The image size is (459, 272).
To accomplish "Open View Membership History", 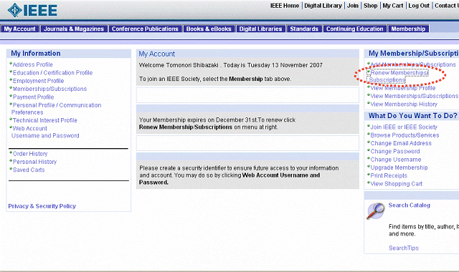I will coord(404,105).
